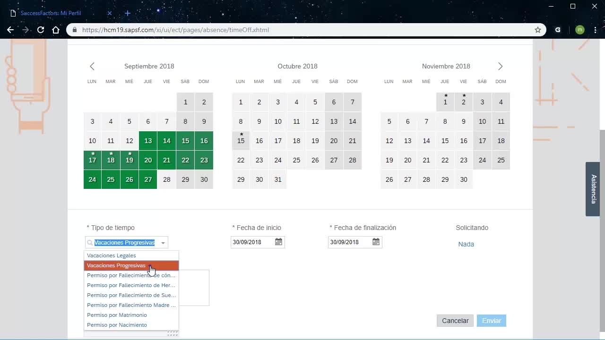Go to previous month in calendar
Screen dimensions: 605x340
coord(92,67)
